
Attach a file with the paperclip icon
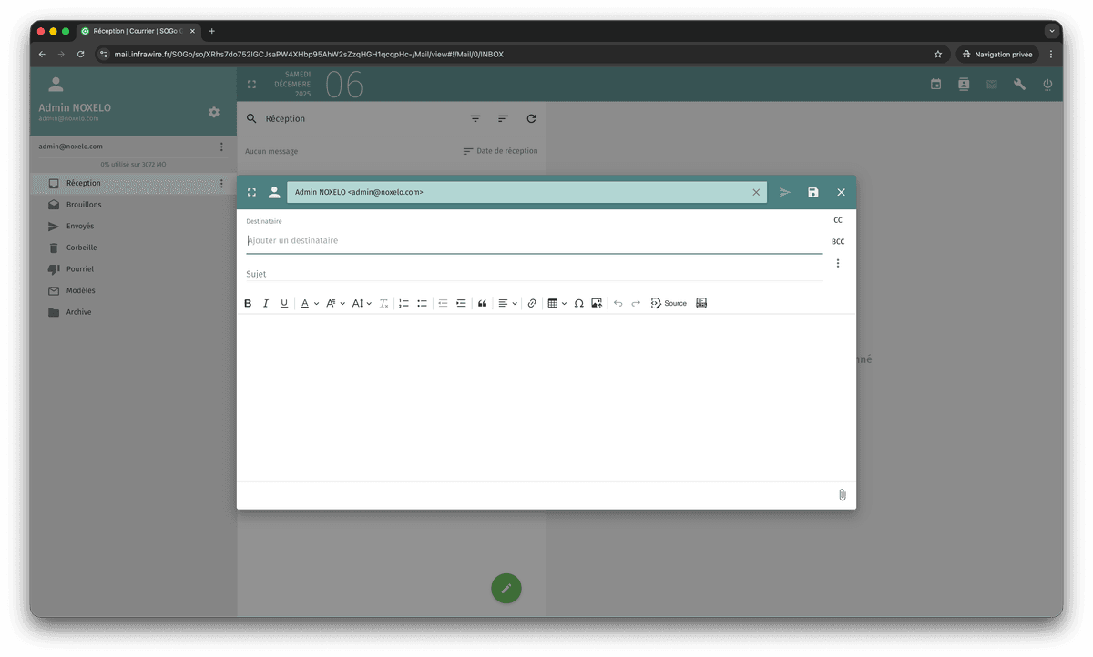click(842, 495)
